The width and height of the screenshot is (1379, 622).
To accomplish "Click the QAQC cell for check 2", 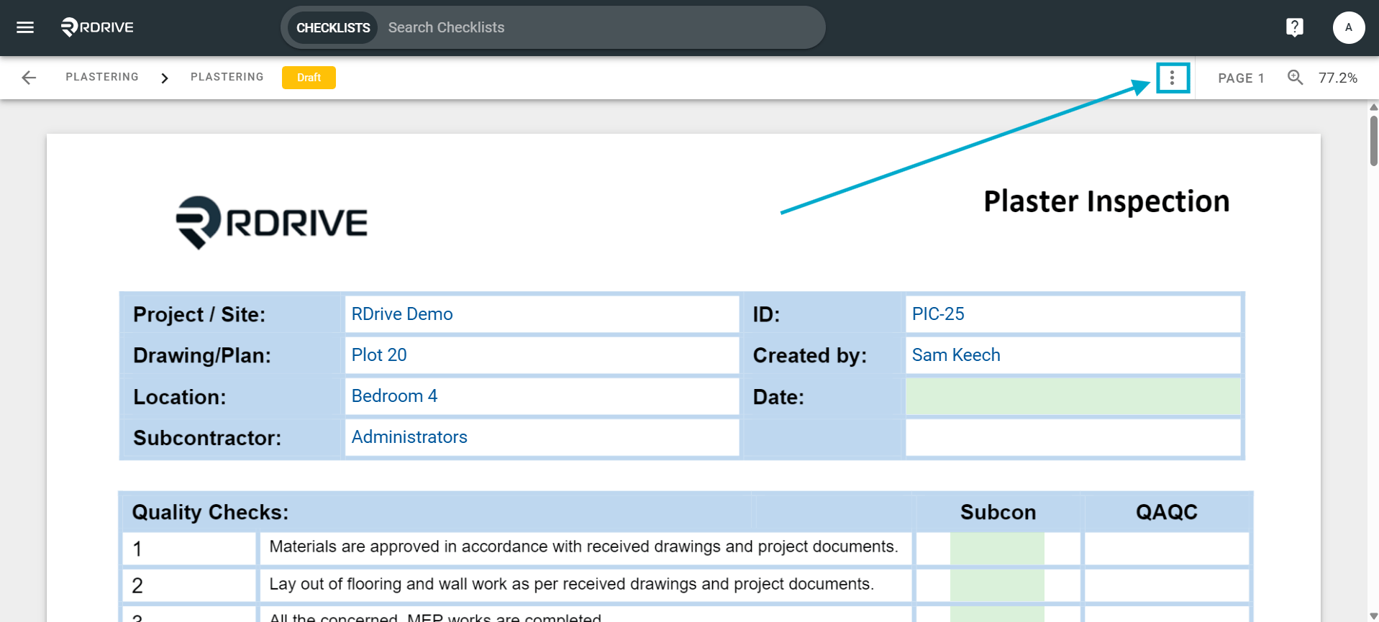I will click(x=1167, y=585).
